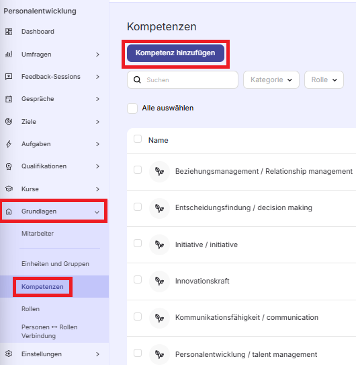This screenshot has width=356, height=365.
Task: Click the Name column header
Action: click(158, 140)
